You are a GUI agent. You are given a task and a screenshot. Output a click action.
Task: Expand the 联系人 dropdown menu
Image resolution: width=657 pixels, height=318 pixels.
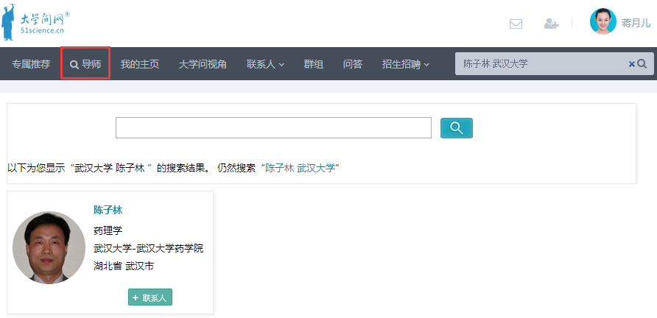click(x=266, y=64)
